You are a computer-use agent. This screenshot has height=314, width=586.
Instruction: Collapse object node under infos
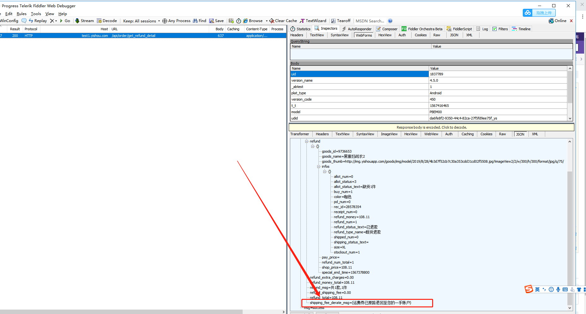[x=324, y=172]
